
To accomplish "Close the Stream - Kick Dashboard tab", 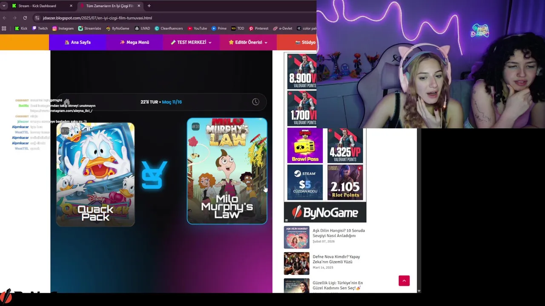I will 71,6.
